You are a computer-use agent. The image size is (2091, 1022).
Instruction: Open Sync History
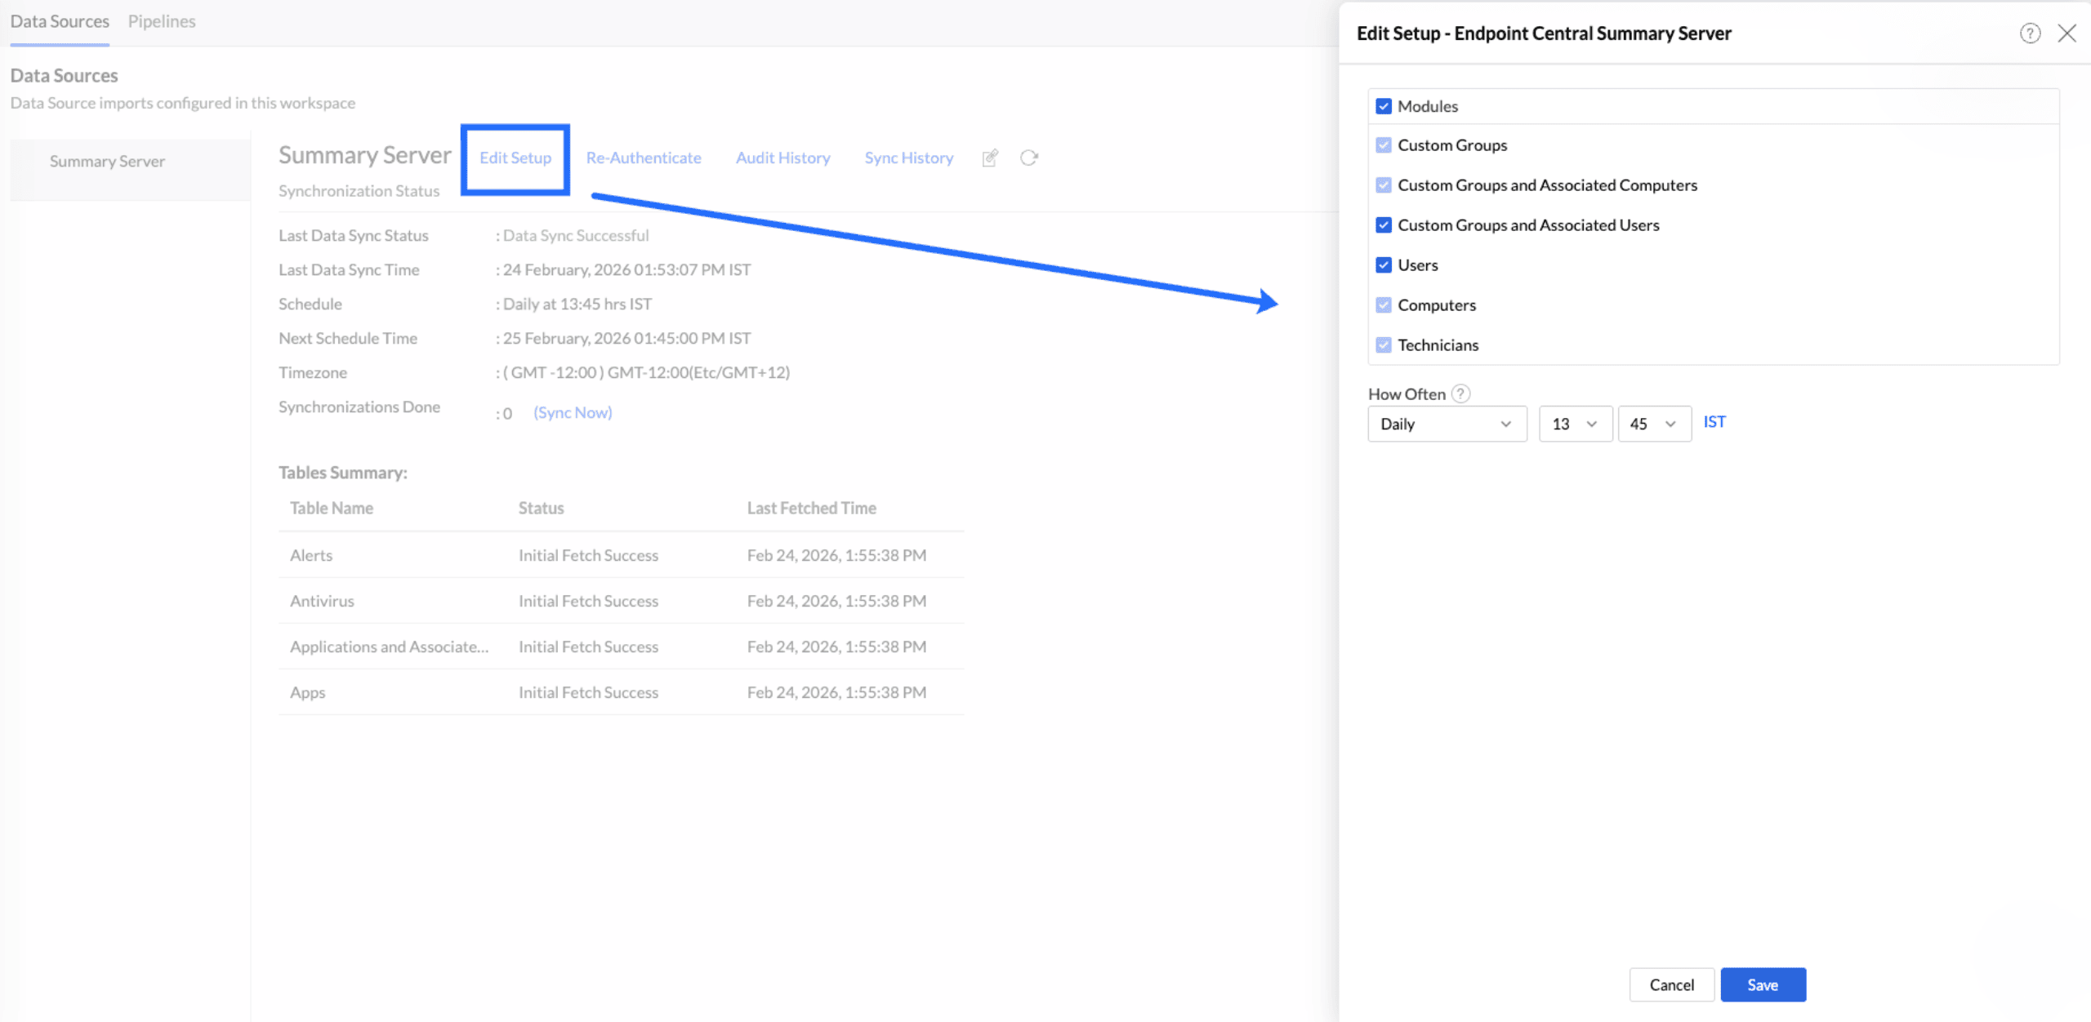(x=909, y=158)
